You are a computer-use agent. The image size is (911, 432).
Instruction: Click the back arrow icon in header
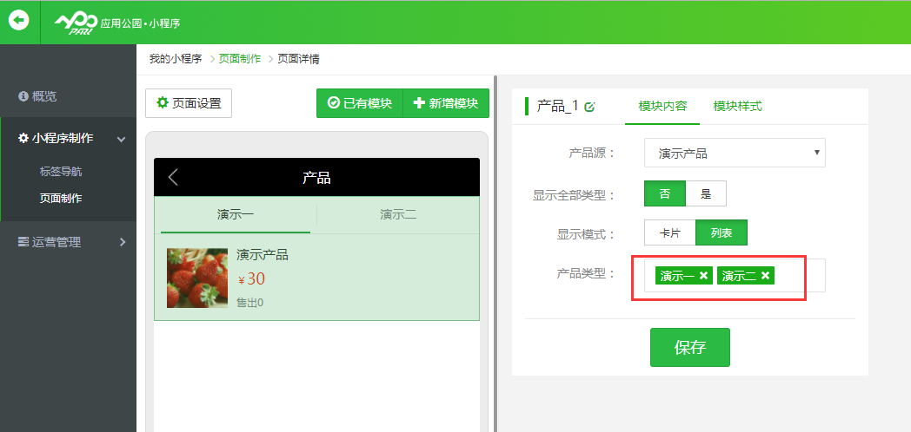tap(19, 21)
